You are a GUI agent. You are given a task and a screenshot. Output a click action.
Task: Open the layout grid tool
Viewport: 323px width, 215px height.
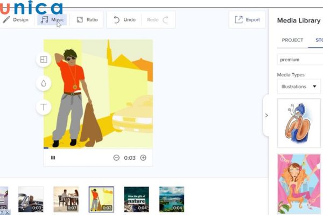click(x=44, y=60)
